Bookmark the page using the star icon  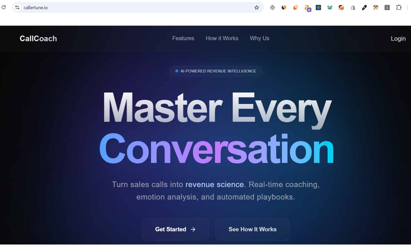point(256,7)
